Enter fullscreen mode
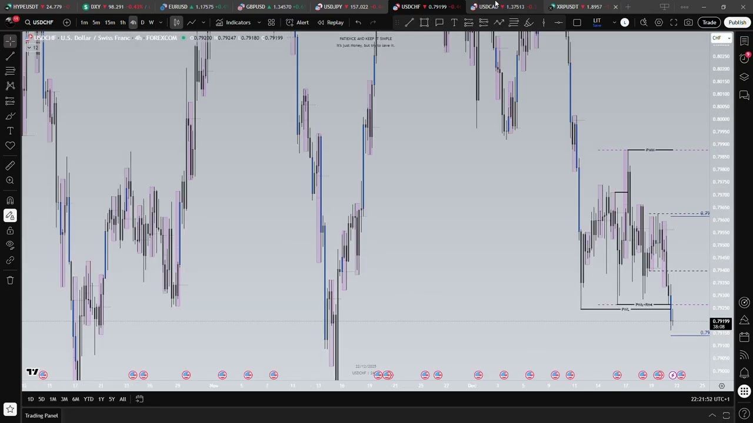 coord(674,22)
